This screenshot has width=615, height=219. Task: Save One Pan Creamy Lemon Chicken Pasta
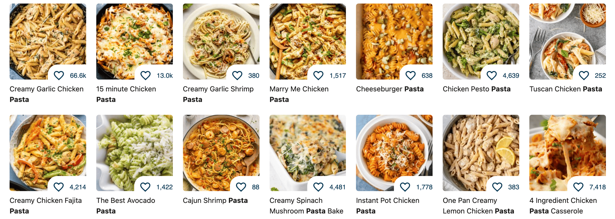coord(497,187)
